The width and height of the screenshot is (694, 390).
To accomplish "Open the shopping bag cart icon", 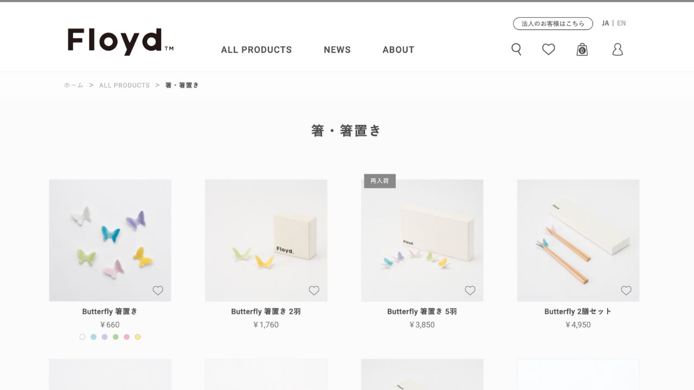I will (x=582, y=49).
